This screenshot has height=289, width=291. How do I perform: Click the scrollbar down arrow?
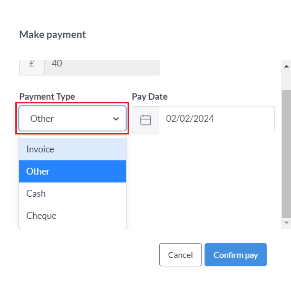click(286, 223)
